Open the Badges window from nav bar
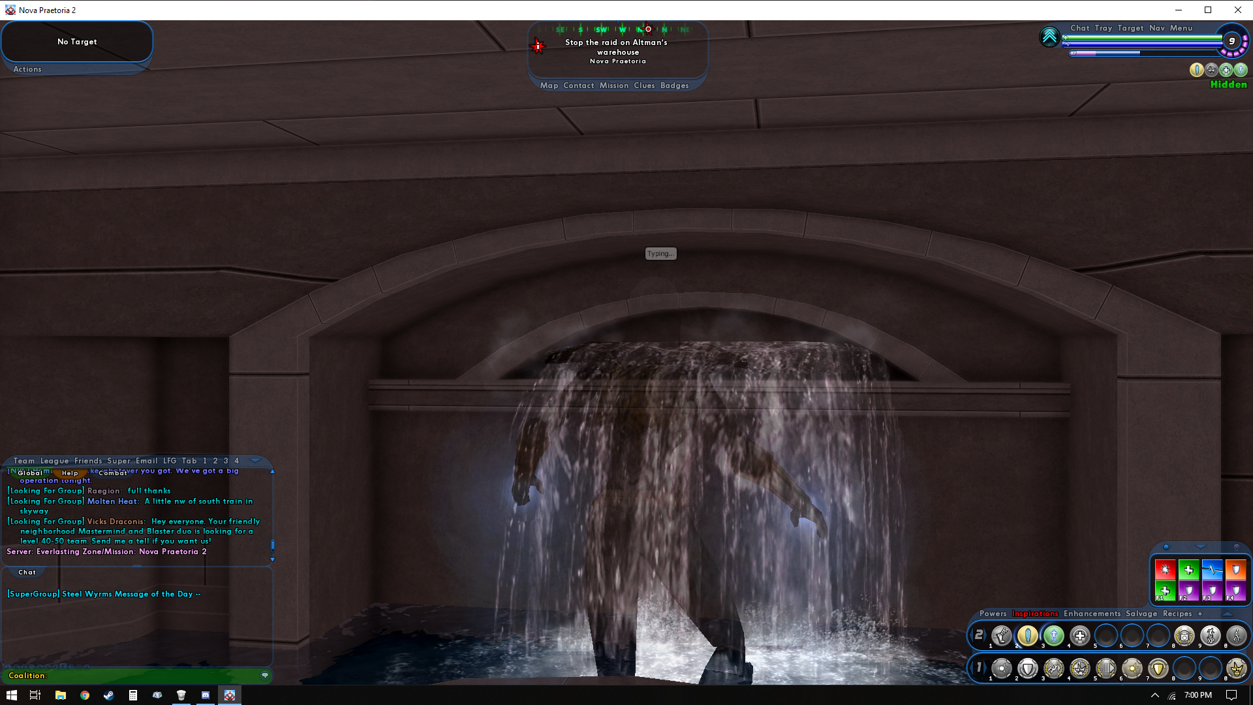This screenshot has width=1253, height=705. 674,86
